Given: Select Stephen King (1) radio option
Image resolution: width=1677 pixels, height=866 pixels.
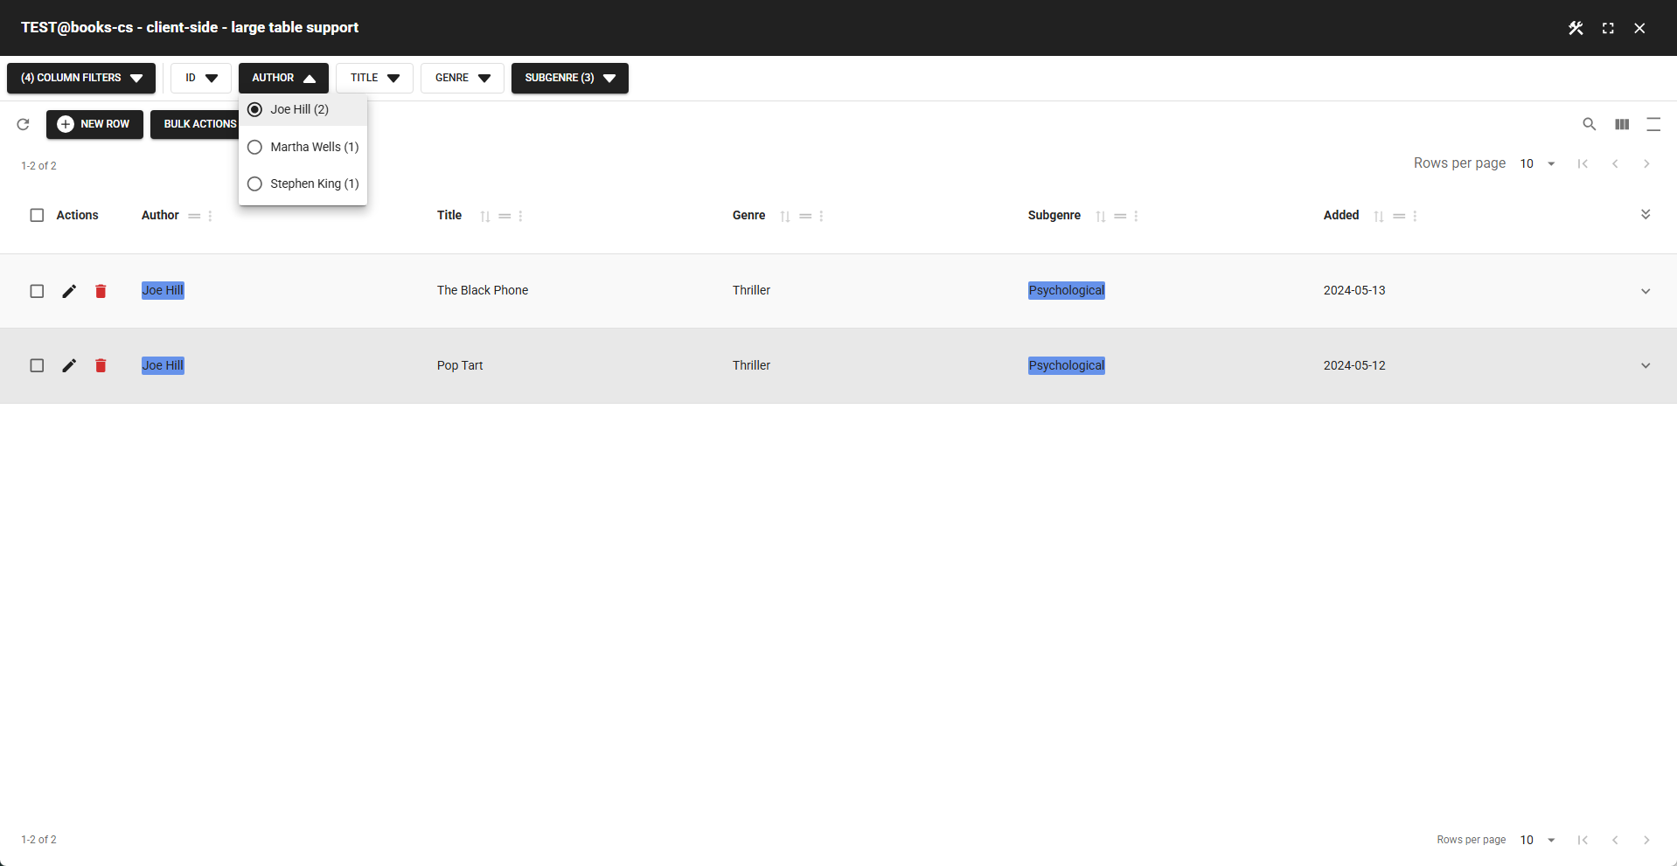Looking at the screenshot, I should click(x=303, y=184).
